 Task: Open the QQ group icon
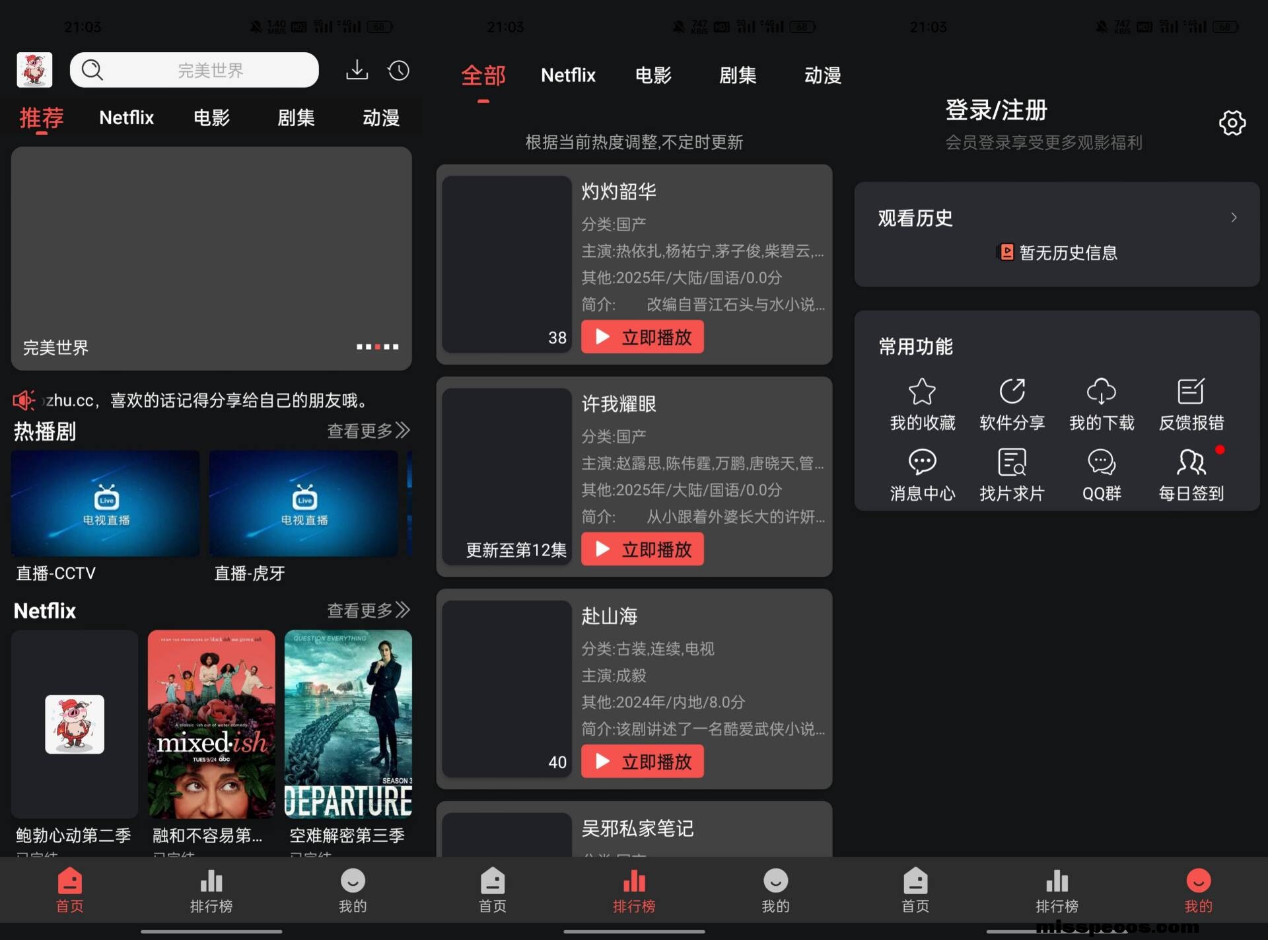(1101, 463)
